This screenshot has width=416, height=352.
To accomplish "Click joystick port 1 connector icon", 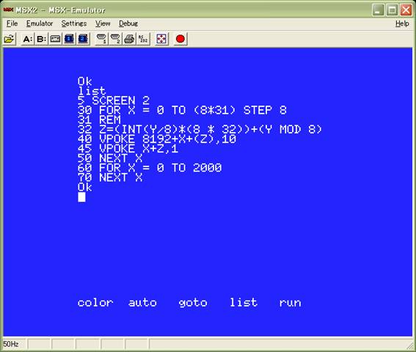I will [x=101, y=39].
